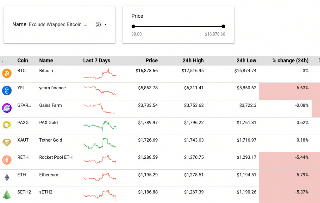Open the Name filter dropdown arrow
This screenshot has width=320, height=203.
point(105,24)
